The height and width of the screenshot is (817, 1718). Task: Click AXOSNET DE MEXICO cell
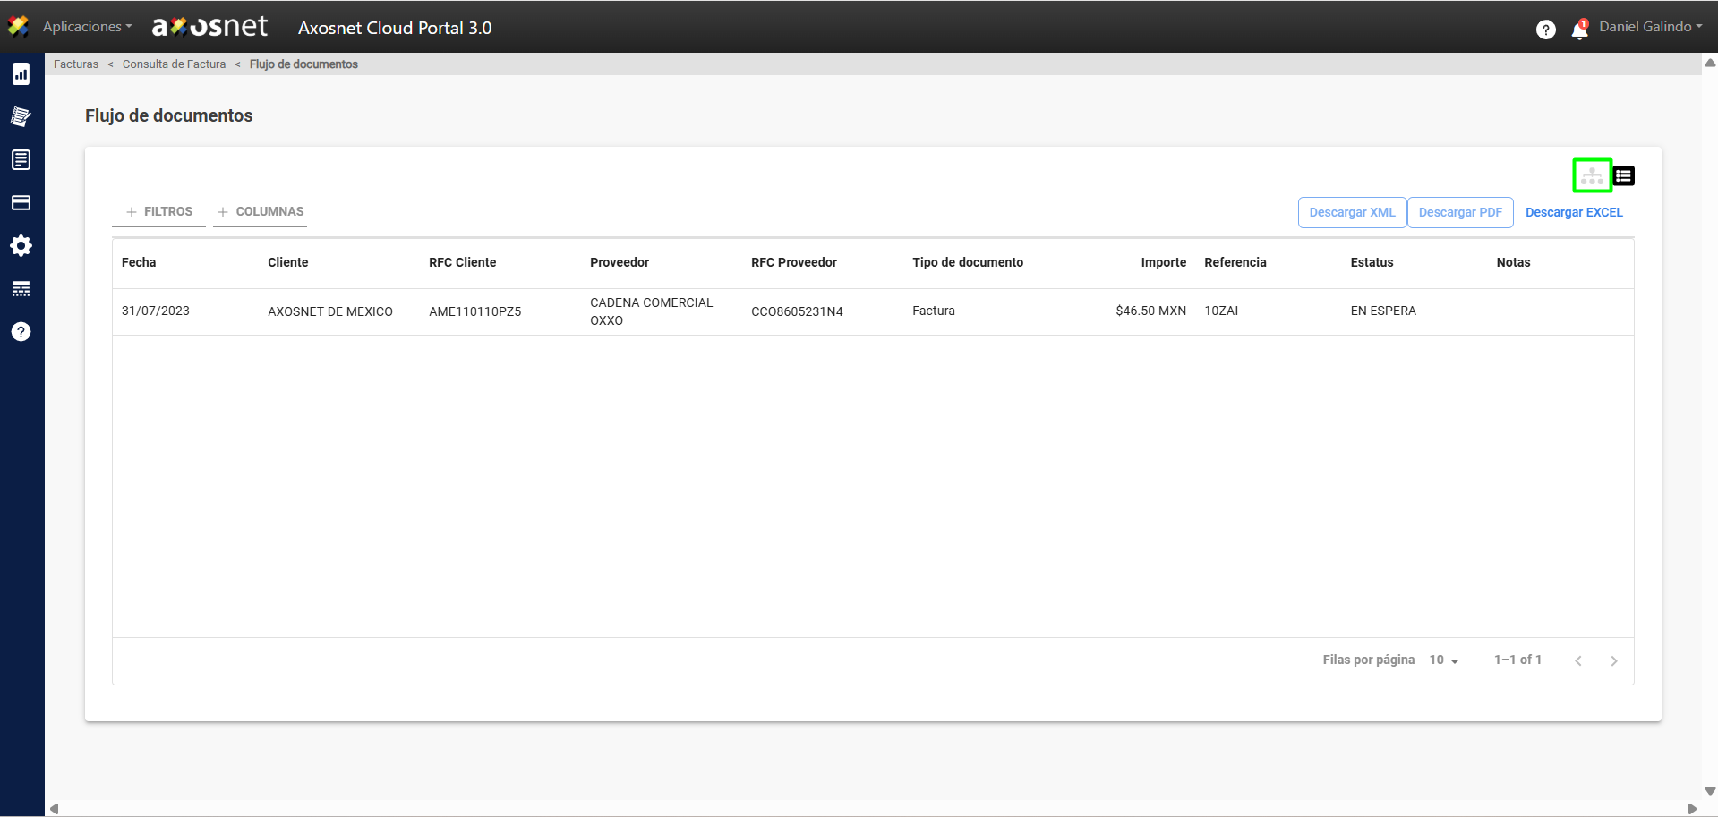point(330,311)
